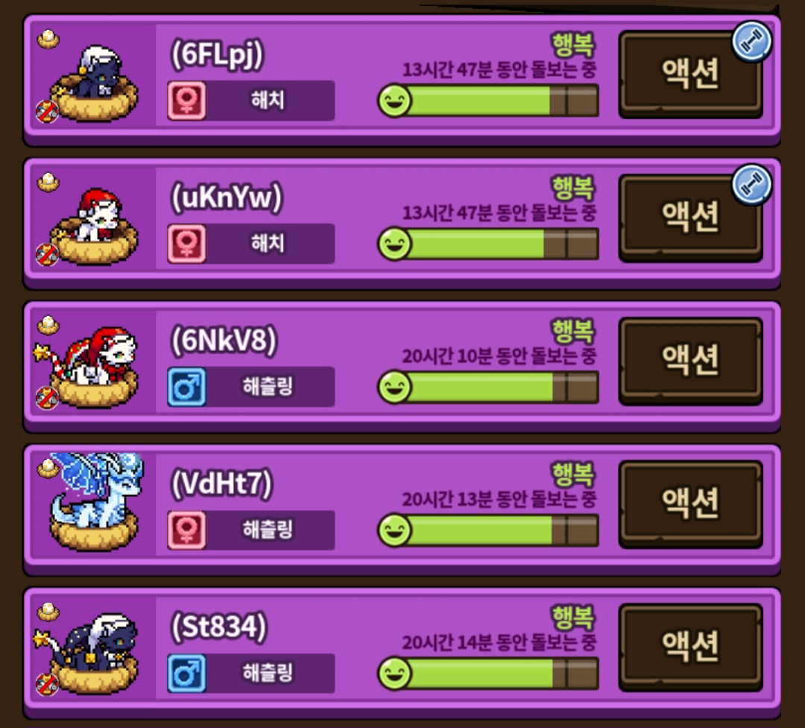Tap the blue dumbbell badge on uKnYw

(x=751, y=185)
